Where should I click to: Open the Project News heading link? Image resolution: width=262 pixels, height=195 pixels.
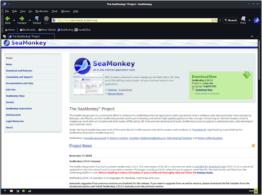coord(80,146)
